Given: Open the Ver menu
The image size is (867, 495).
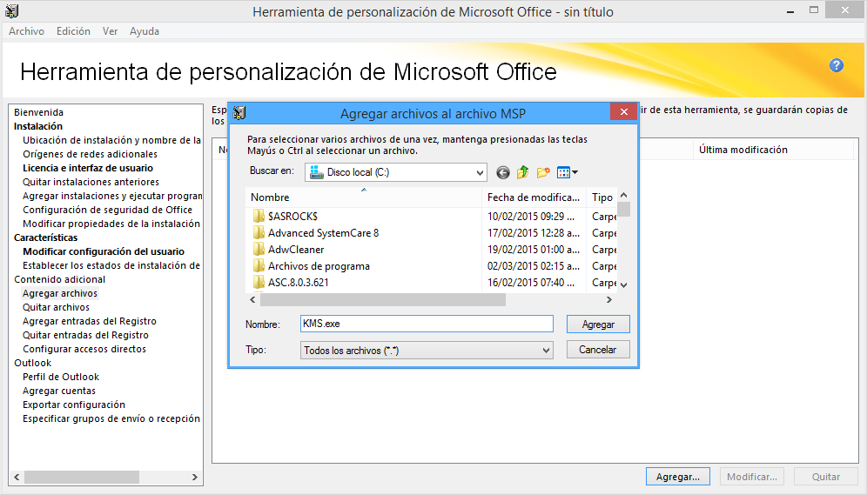Looking at the screenshot, I should 110,31.
